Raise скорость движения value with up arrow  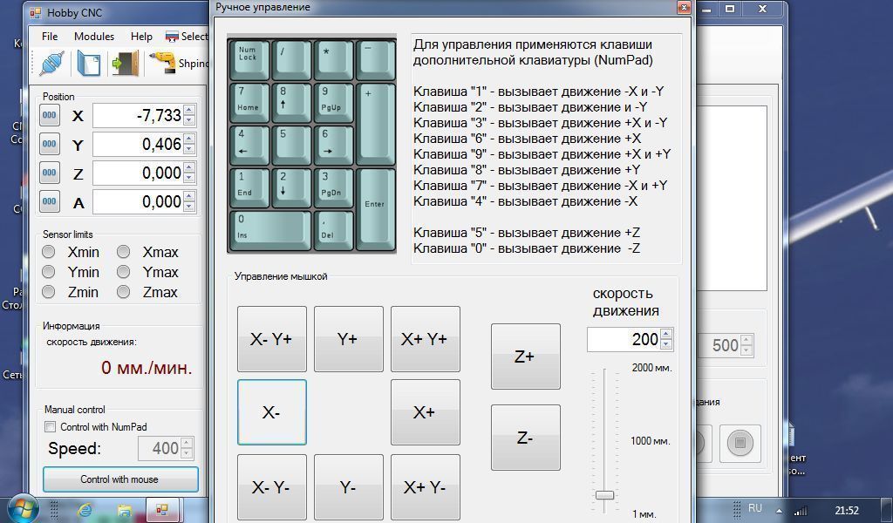coord(667,334)
